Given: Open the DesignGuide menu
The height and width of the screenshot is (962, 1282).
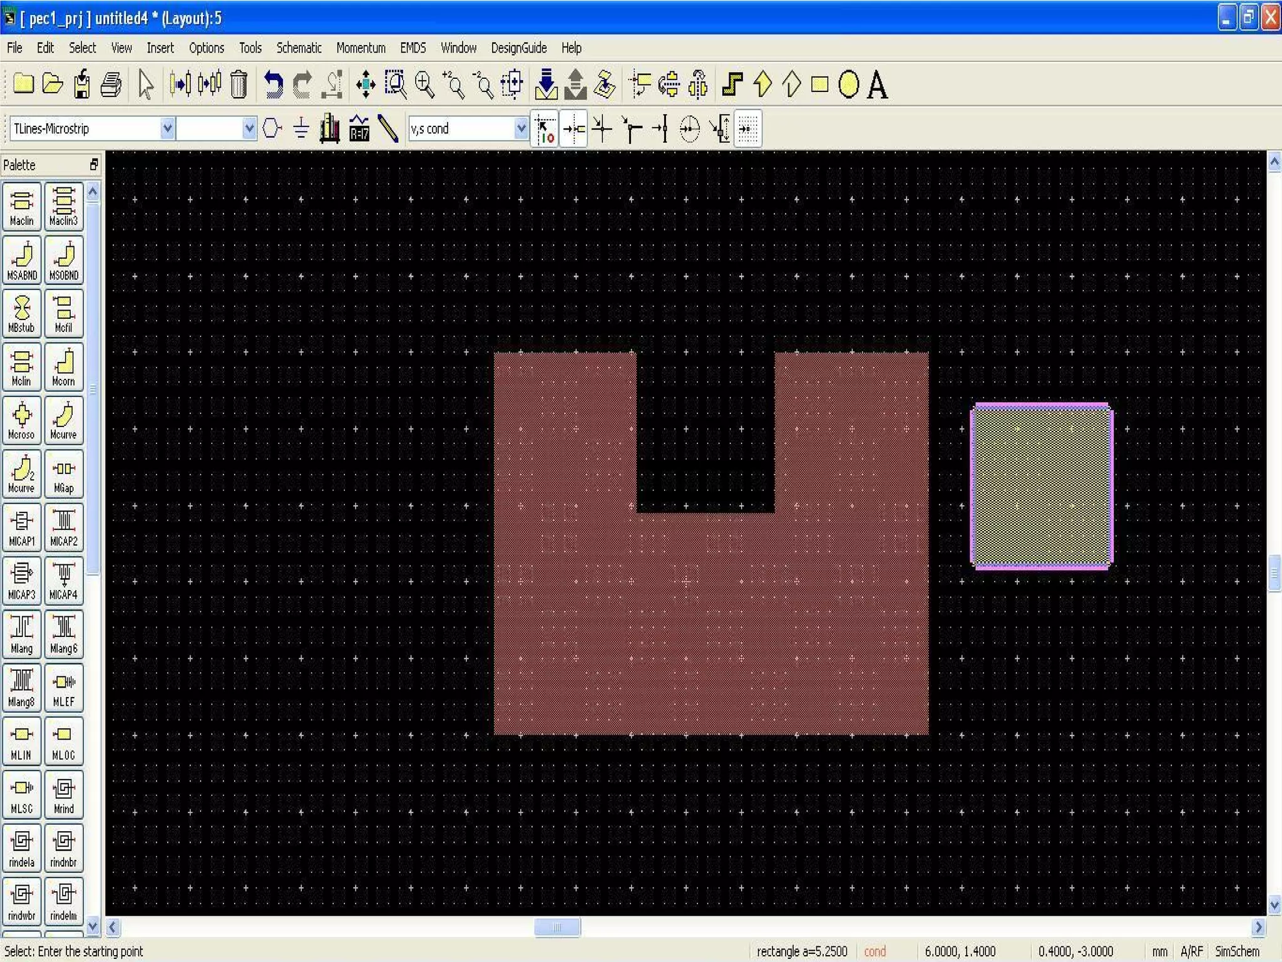Looking at the screenshot, I should click(x=518, y=48).
